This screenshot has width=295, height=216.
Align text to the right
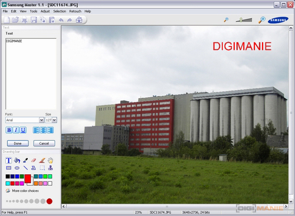click(50, 130)
